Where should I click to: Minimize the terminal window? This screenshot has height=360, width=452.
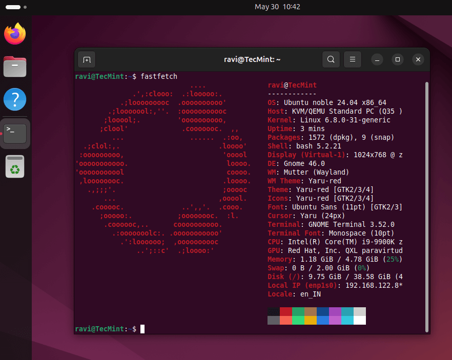point(377,60)
